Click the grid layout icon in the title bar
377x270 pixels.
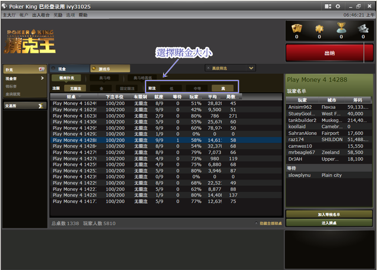[328, 6]
